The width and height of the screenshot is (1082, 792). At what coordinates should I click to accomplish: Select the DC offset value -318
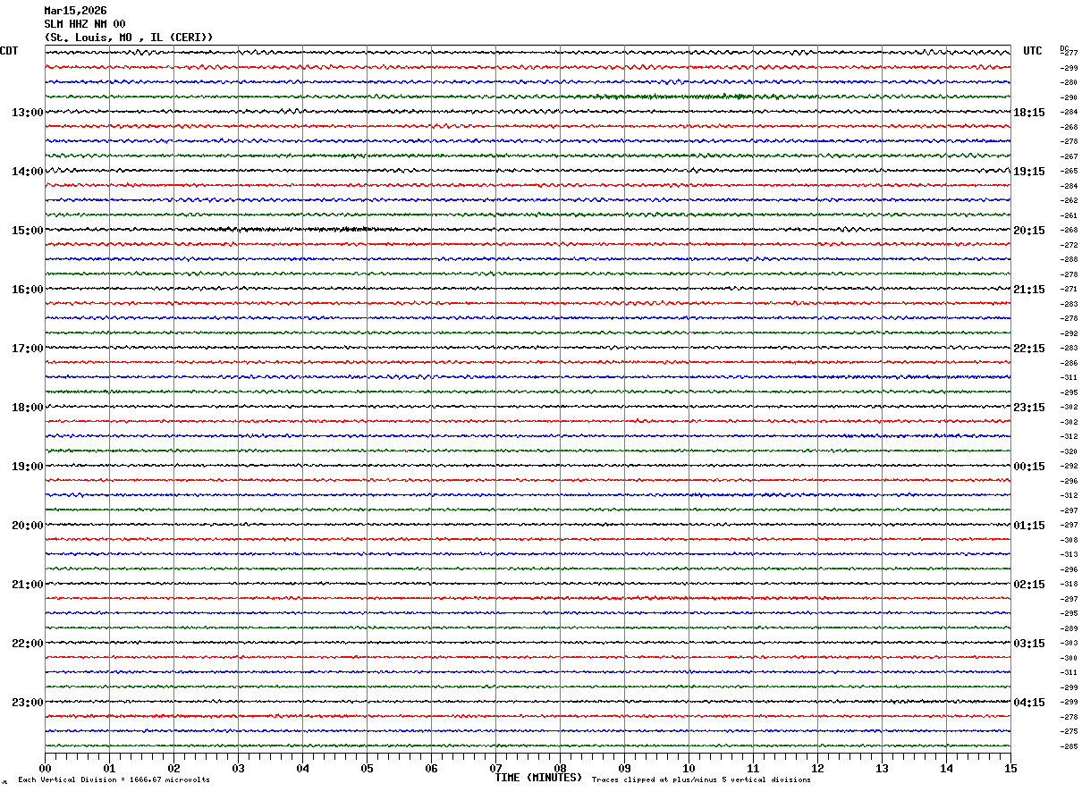[x=1069, y=585]
